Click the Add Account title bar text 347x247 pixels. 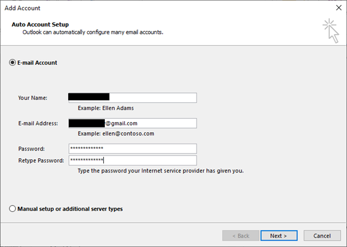(22, 8)
